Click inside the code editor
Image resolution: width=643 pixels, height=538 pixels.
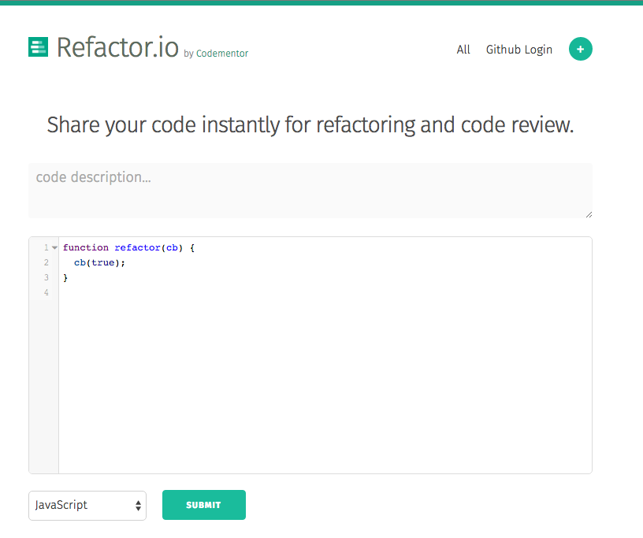315,354
